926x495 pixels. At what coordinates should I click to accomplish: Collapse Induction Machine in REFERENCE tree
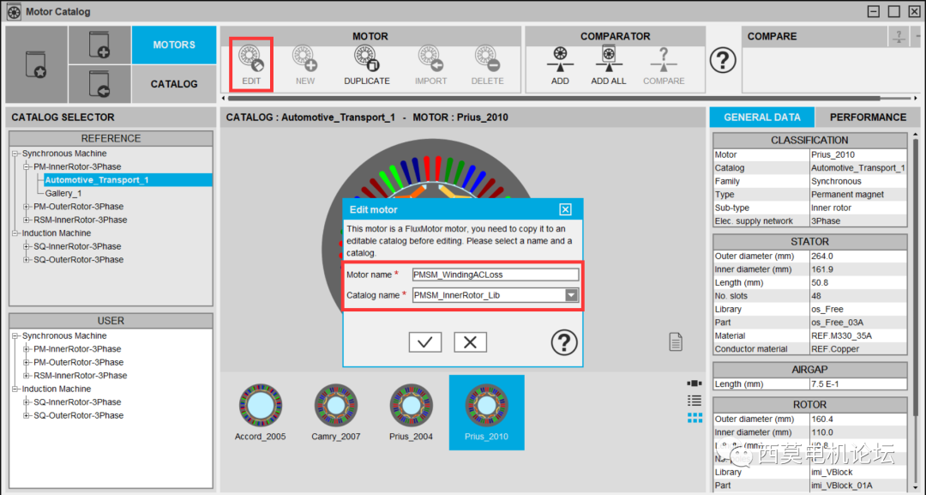[15, 233]
